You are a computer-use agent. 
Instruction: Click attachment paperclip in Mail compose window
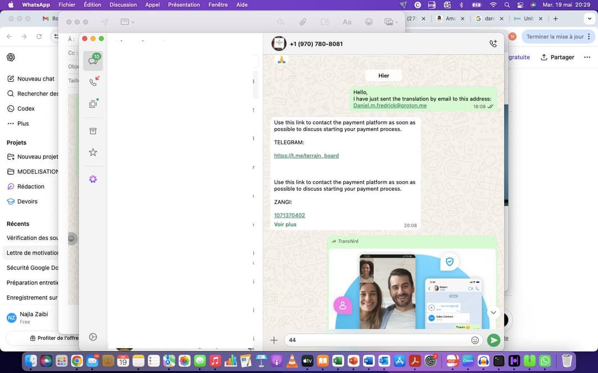pos(303,22)
